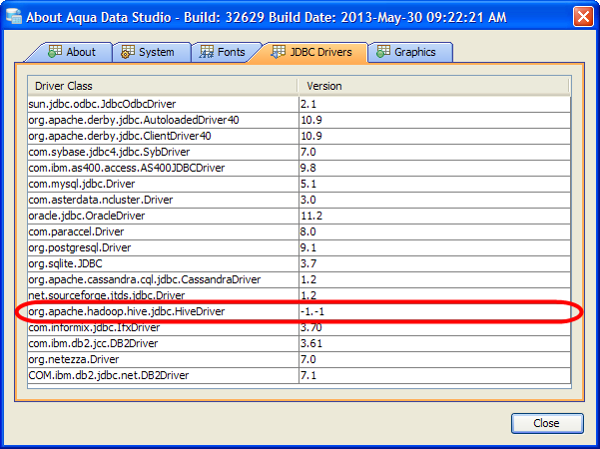Click the DB2 net driver version 7.1 cell

434,375
